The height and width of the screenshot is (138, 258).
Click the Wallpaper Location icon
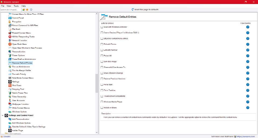click(x=10, y=104)
